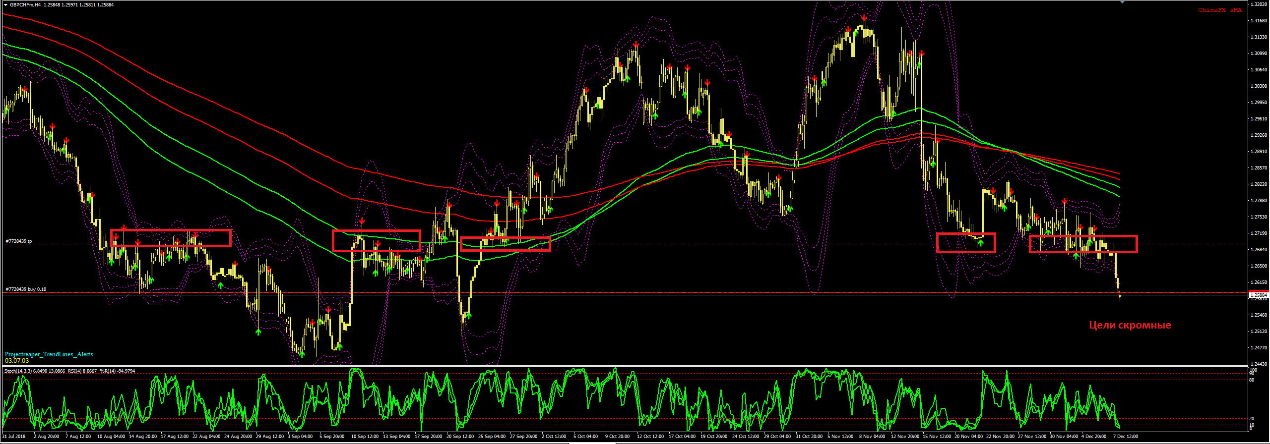Click the 1.24430 price scale value
This screenshot has width=1270, height=444.
(x=1258, y=364)
